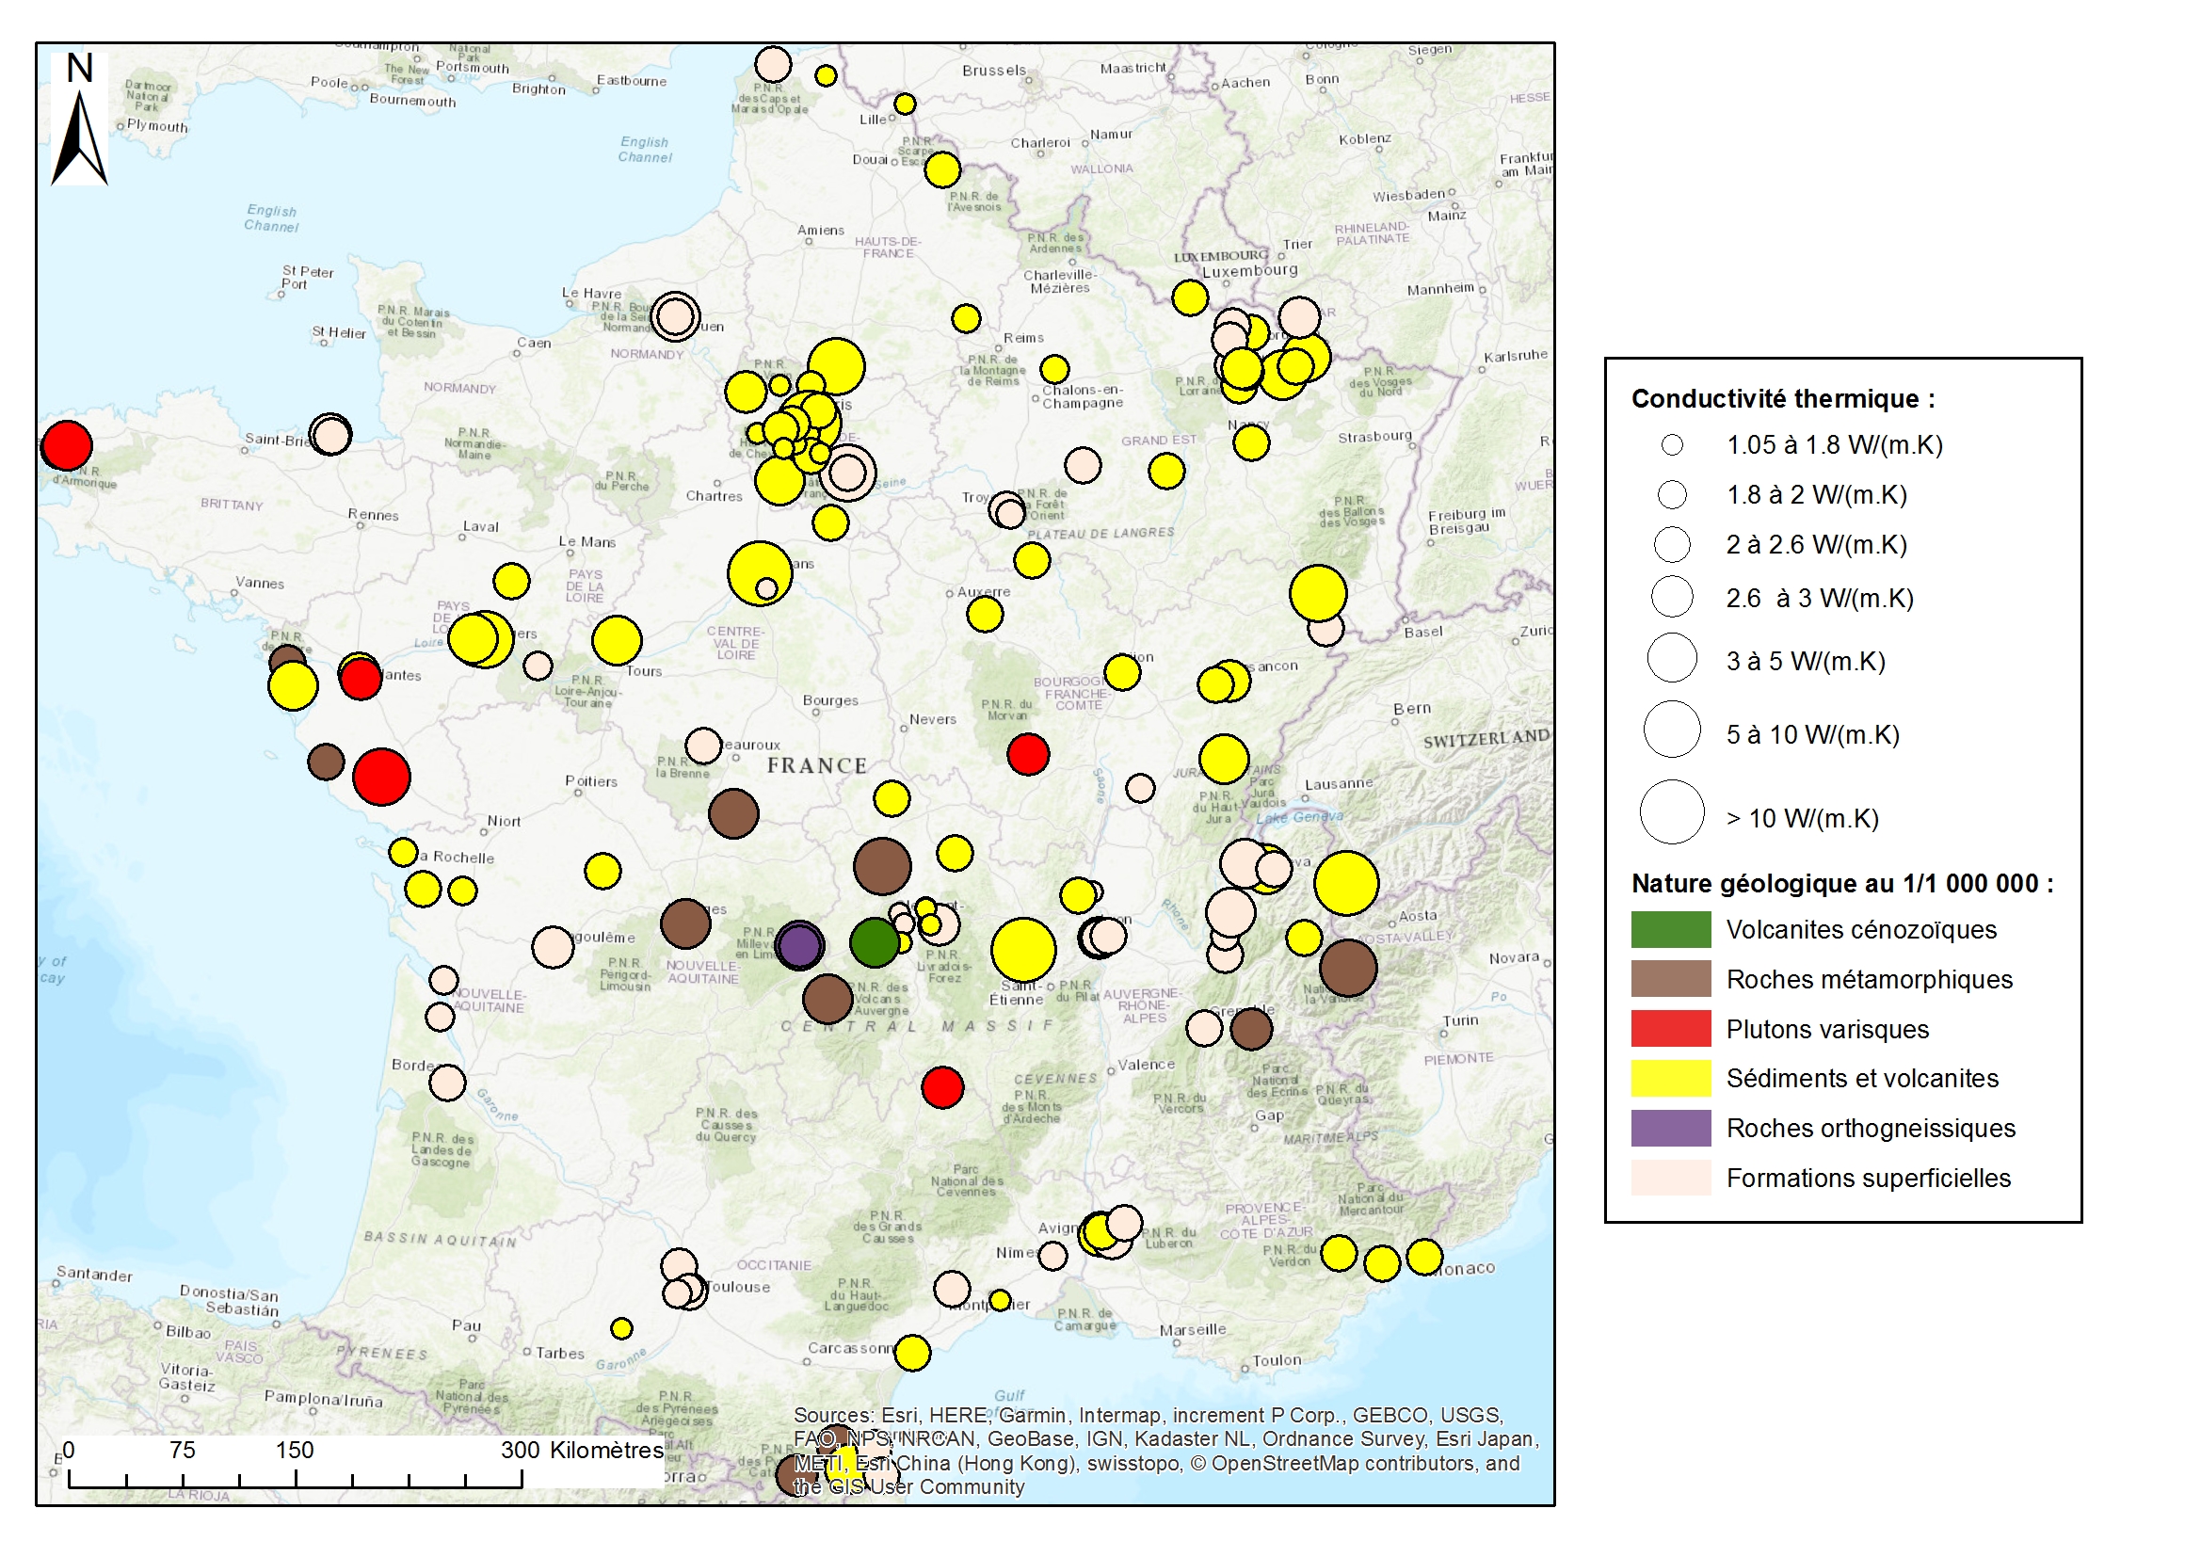Screen dimensions: 2201x1557
Task: Click the 'Lake Geneva' label
Action: 1300,817
